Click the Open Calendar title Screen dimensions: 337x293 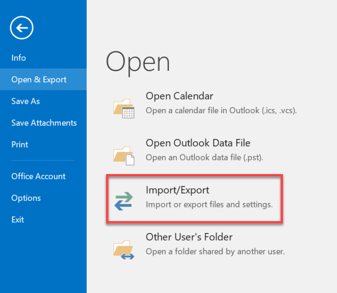pos(179,96)
